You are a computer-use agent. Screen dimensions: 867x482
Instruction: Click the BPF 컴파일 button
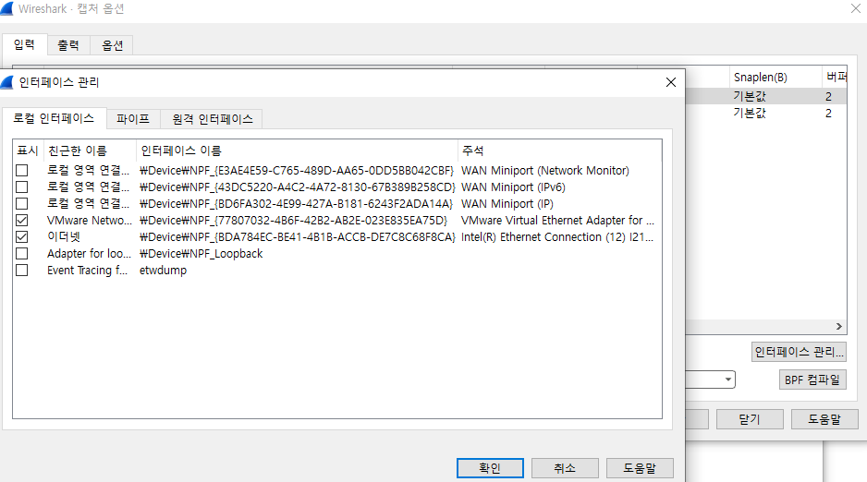click(812, 380)
